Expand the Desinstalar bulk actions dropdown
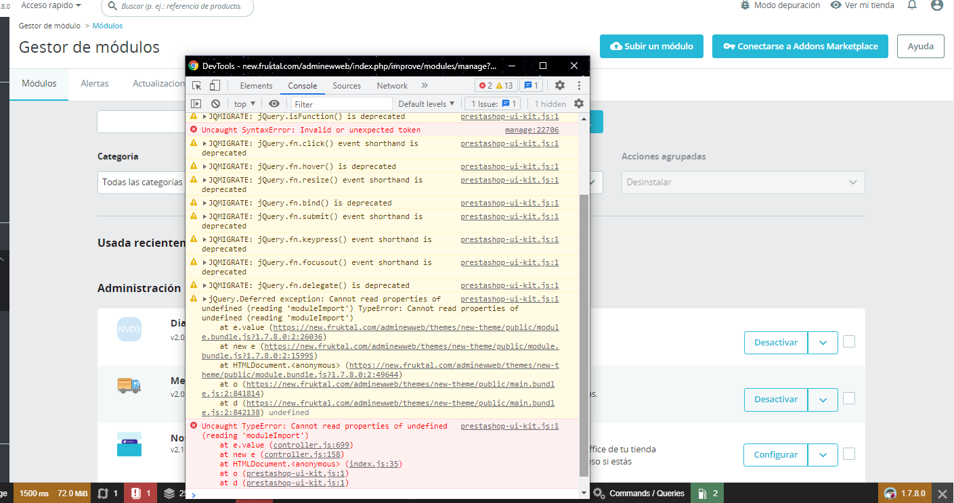This screenshot has height=503, width=954. (743, 183)
